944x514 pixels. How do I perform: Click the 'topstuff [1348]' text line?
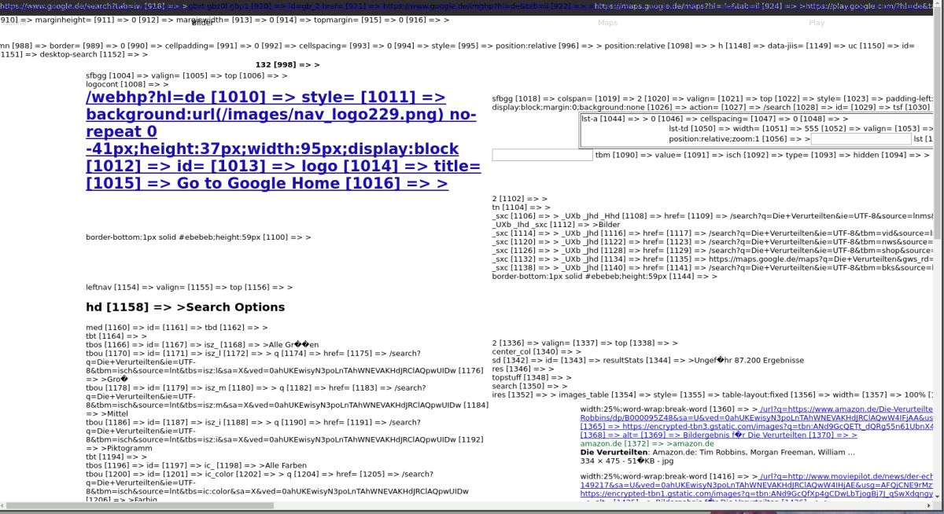532,377
